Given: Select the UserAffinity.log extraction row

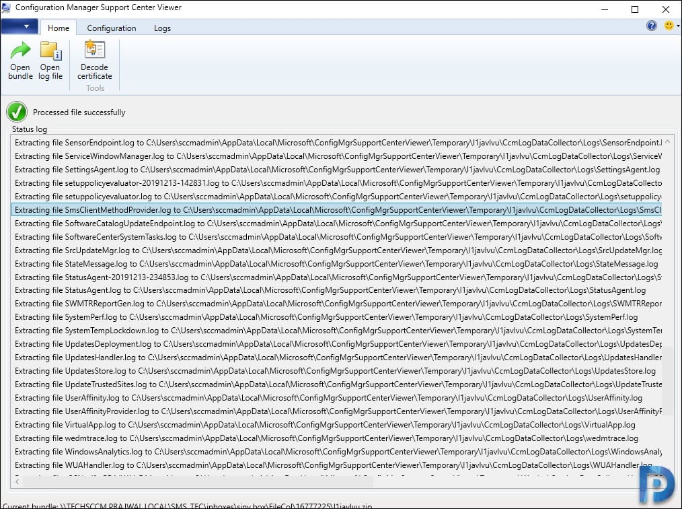Looking at the screenshot, I should [x=337, y=398].
